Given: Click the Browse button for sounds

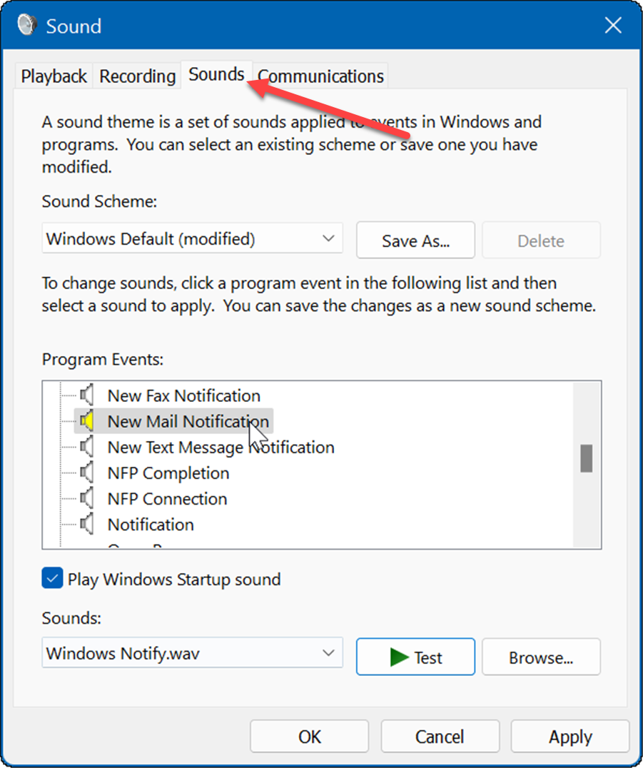Looking at the screenshot, I should point(540,657).
